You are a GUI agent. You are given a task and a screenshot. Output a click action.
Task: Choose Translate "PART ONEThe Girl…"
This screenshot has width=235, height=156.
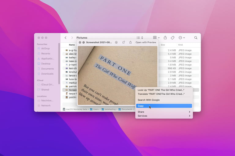(164, 94)
